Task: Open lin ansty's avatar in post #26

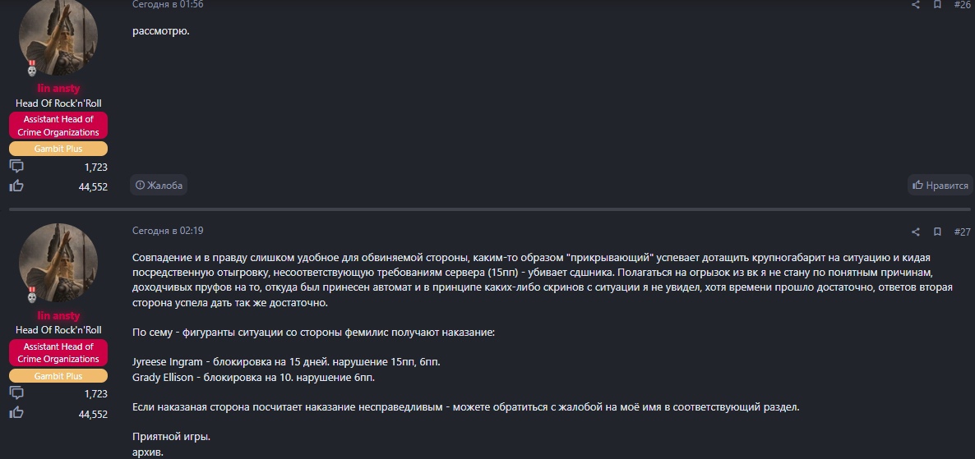Action: 58,36
